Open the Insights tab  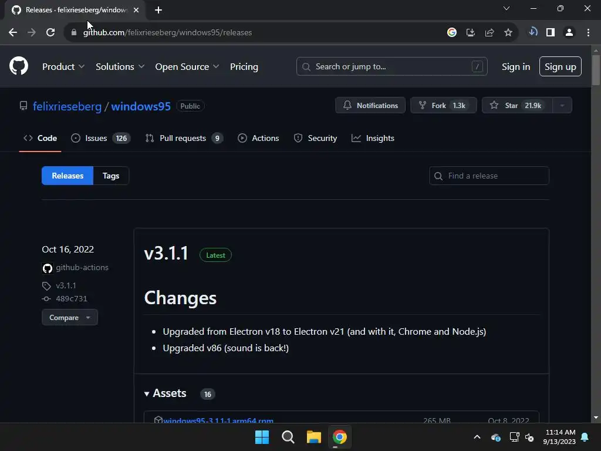pos(373,138)
